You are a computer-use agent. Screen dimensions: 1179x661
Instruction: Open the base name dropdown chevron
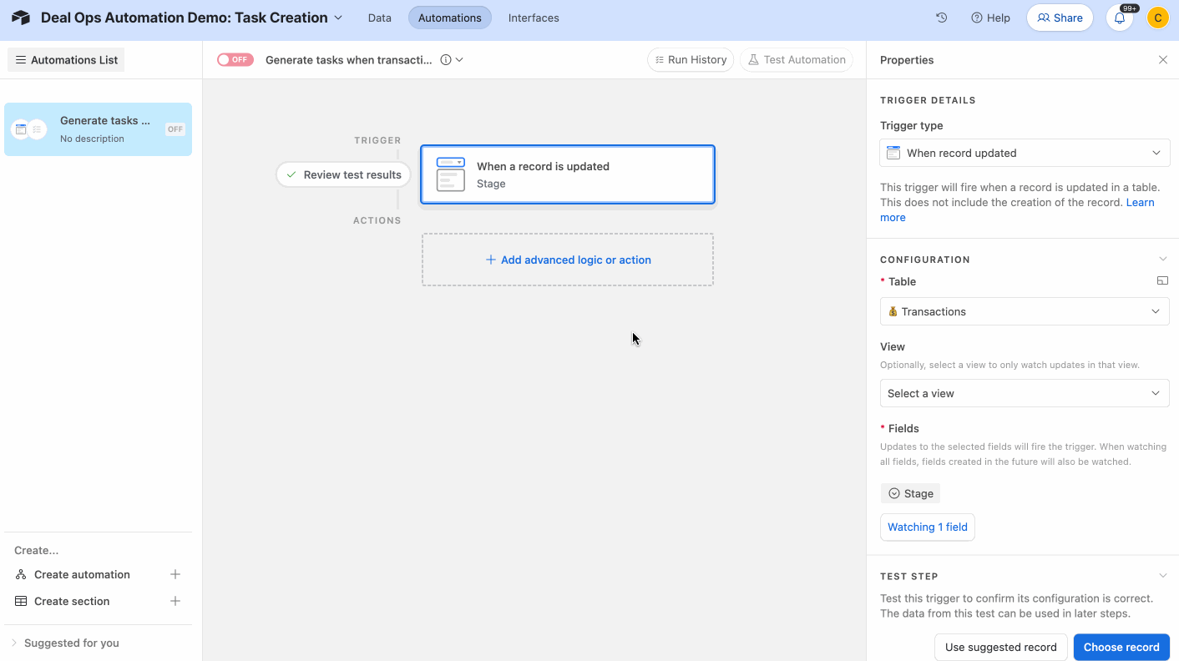click(x=338, y=18)
